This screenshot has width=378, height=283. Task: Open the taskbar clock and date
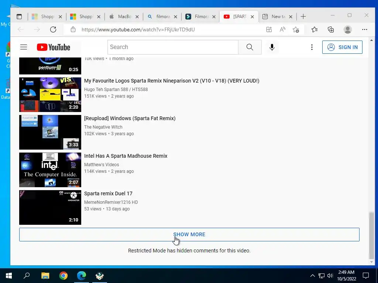tap(346, 276)
